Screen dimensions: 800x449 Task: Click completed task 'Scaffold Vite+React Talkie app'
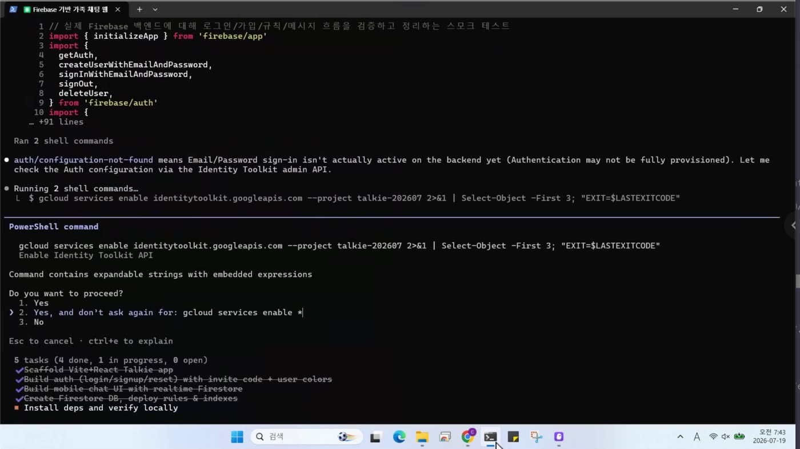(98, 370)
